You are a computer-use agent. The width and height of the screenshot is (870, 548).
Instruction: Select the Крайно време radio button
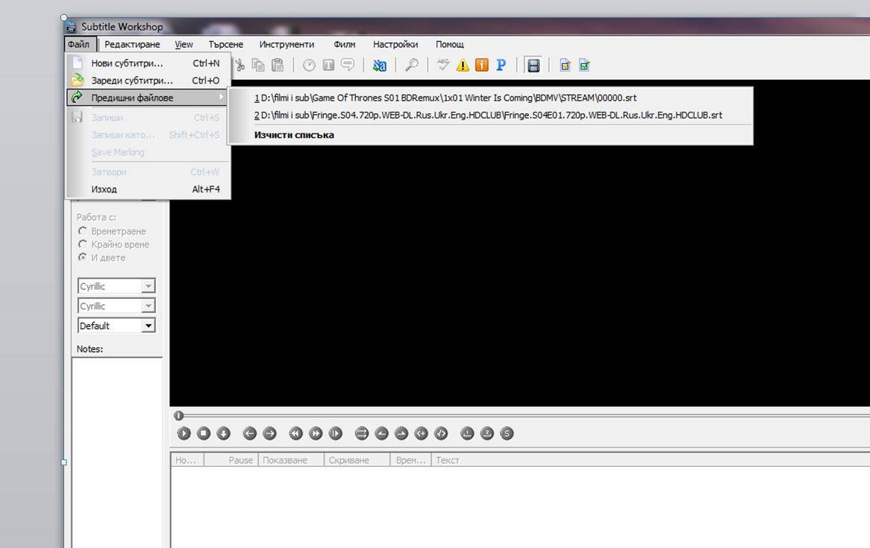pos(83,245)
